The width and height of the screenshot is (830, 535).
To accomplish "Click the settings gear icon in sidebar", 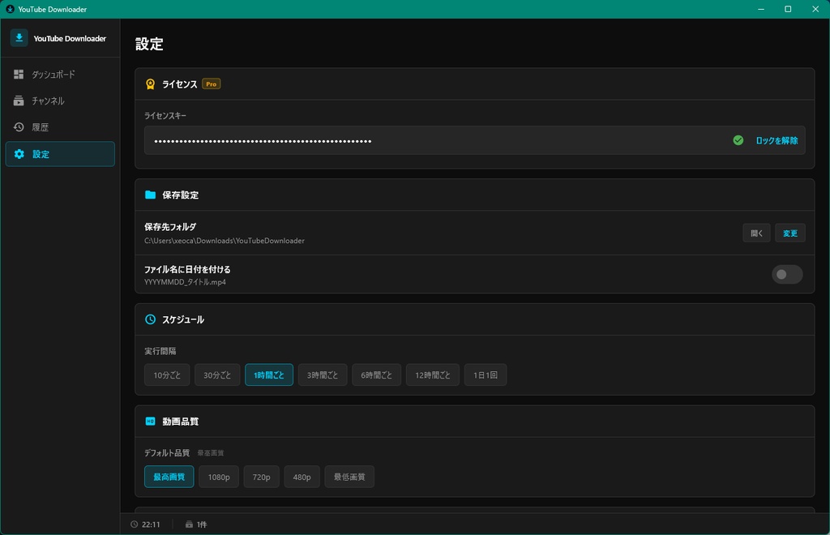I will pos(19,154).
